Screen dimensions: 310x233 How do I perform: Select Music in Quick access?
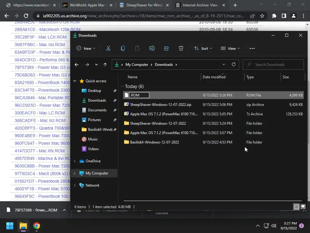[x=93, y=139]
